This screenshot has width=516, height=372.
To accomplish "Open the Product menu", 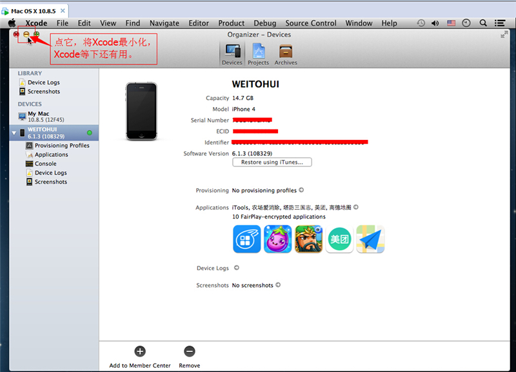I will coord(232,23).
